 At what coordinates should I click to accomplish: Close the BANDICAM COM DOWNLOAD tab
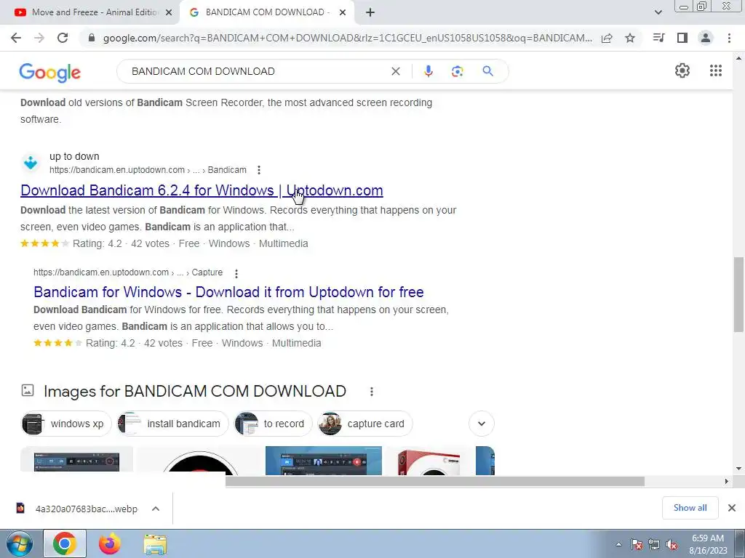(x=343, y=12)
